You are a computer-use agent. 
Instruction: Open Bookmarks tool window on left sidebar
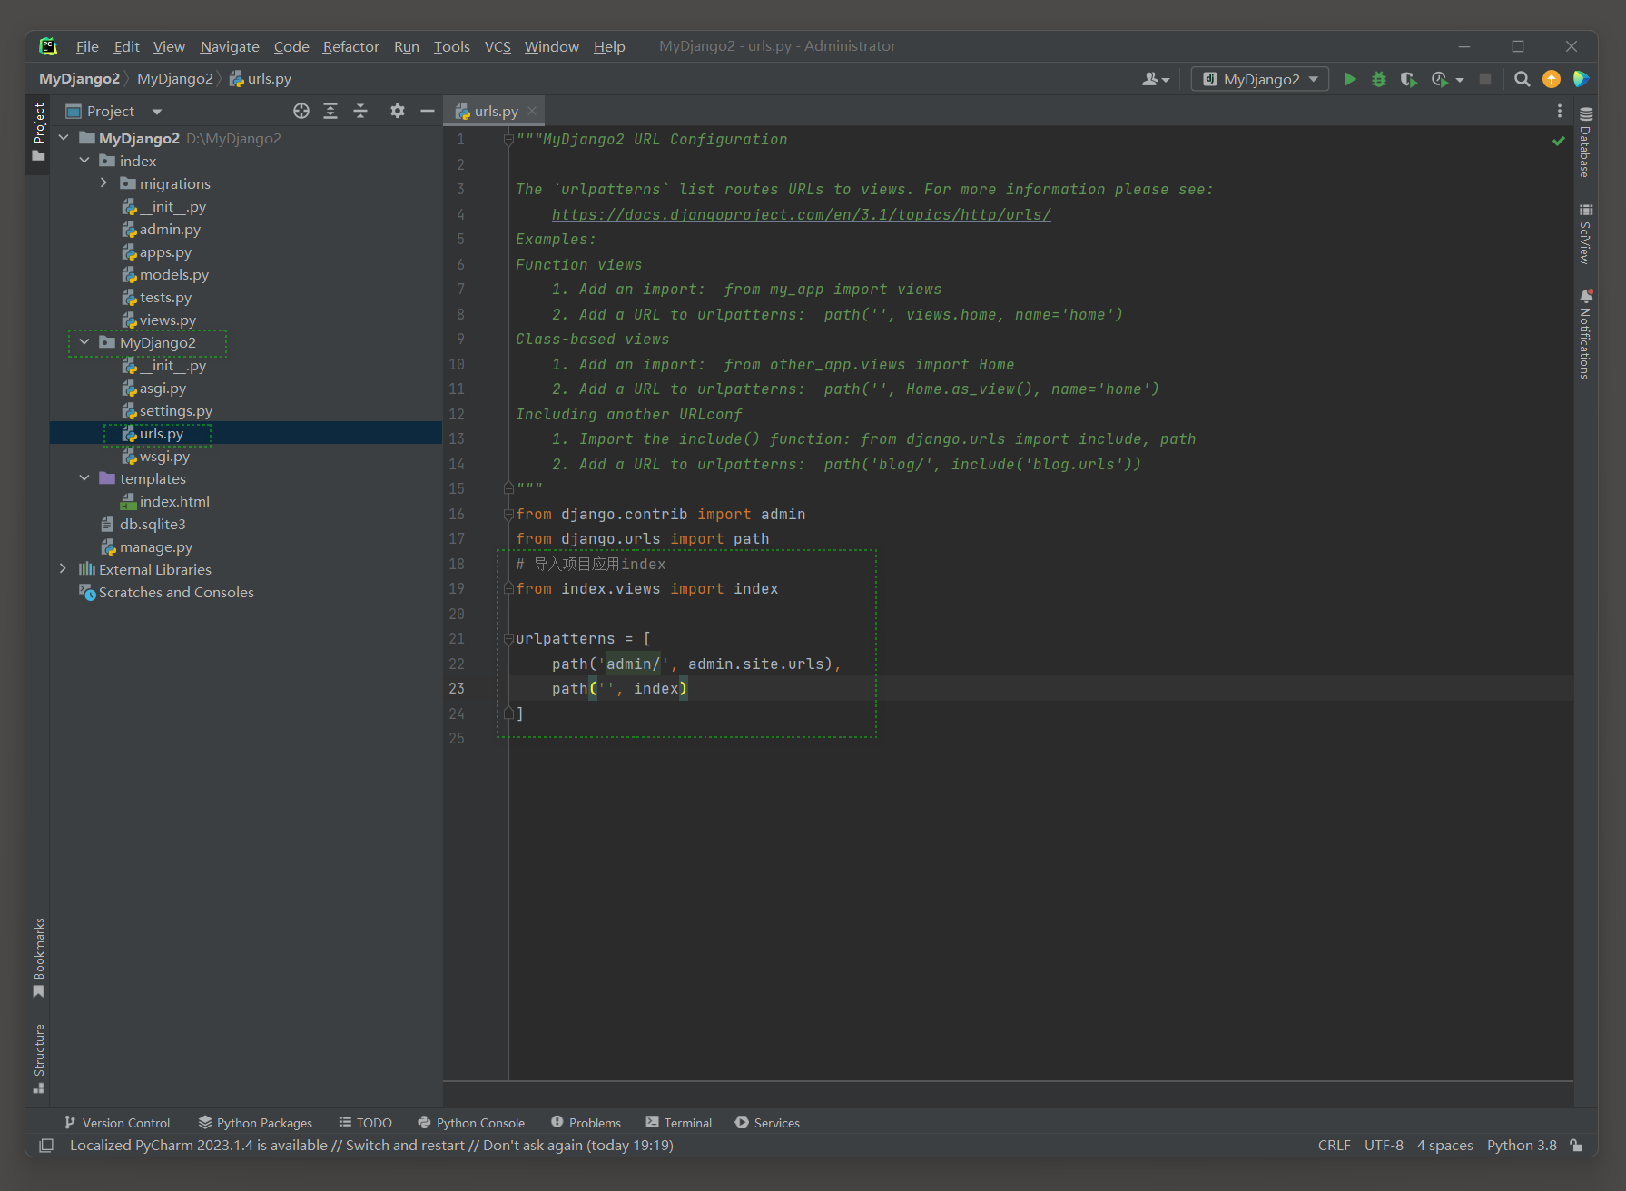click(x=39, y=959)
